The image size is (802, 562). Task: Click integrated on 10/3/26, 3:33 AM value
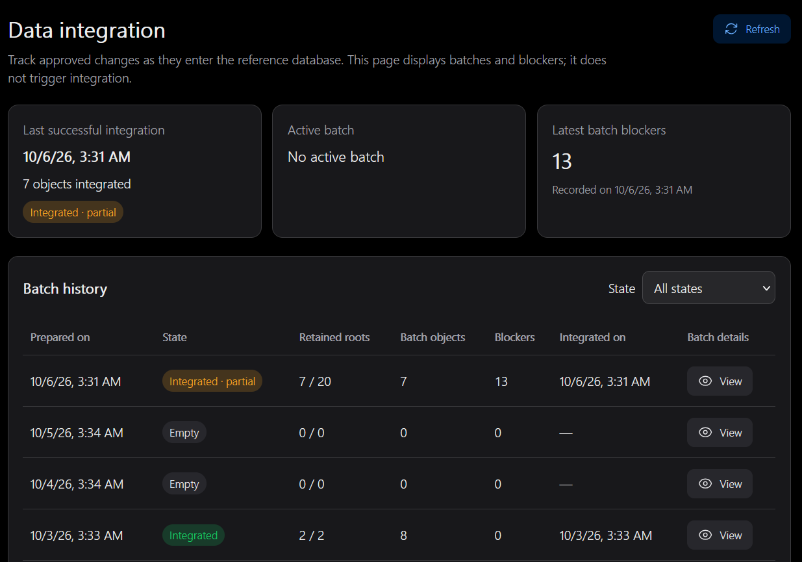click(606, 535)
